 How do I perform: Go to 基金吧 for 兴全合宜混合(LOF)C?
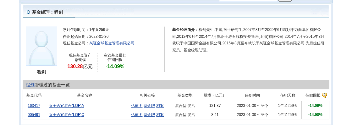(x=149, y=115)
